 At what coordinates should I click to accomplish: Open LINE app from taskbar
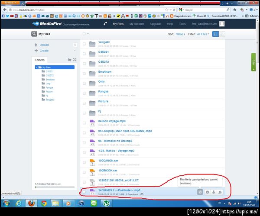point(94,203)
